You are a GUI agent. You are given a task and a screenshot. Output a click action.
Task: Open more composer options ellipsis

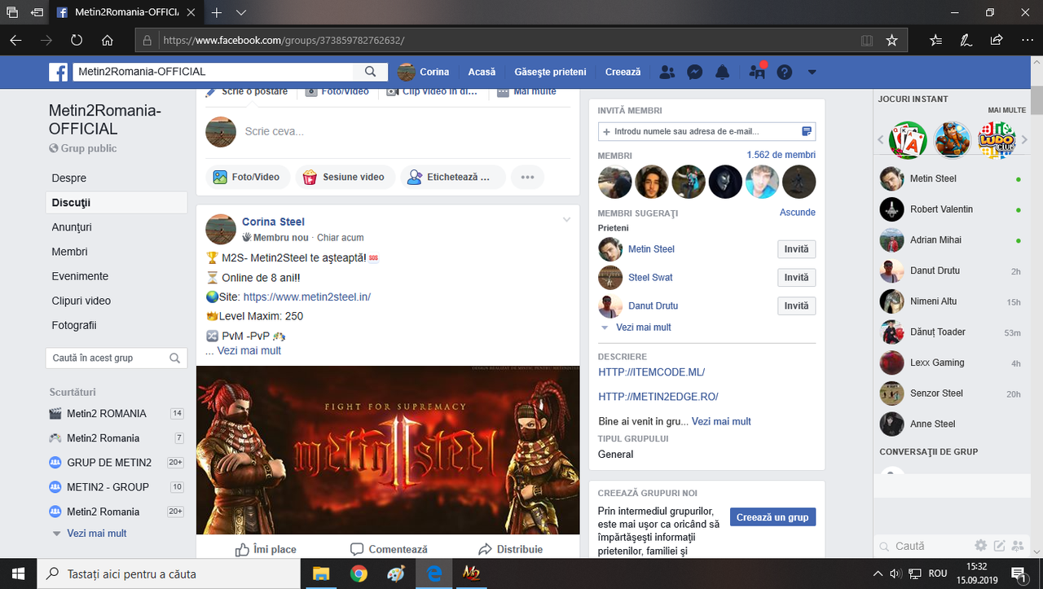click(527, 177)
